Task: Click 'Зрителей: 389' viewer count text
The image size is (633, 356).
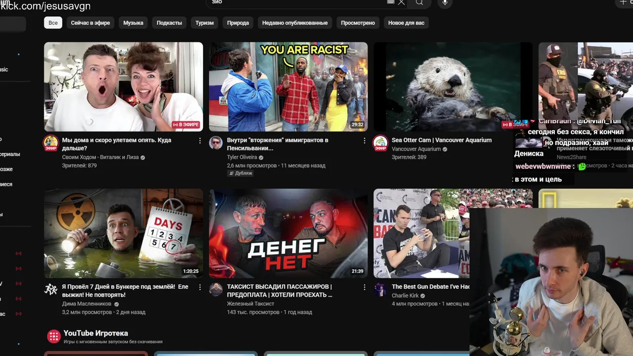Action: tap(409, 157)
